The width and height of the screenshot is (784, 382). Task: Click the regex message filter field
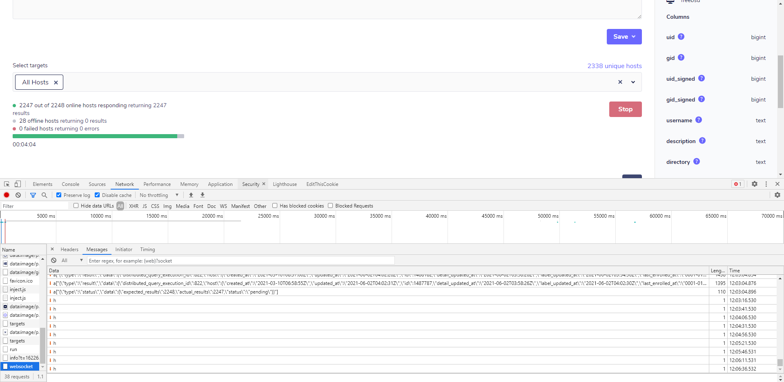[x=241, y=261]
